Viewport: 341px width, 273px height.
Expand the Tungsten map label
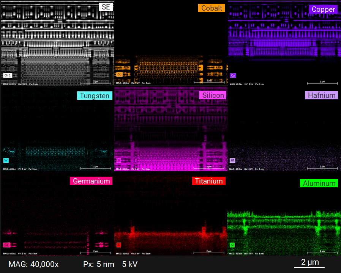(95, 96)
